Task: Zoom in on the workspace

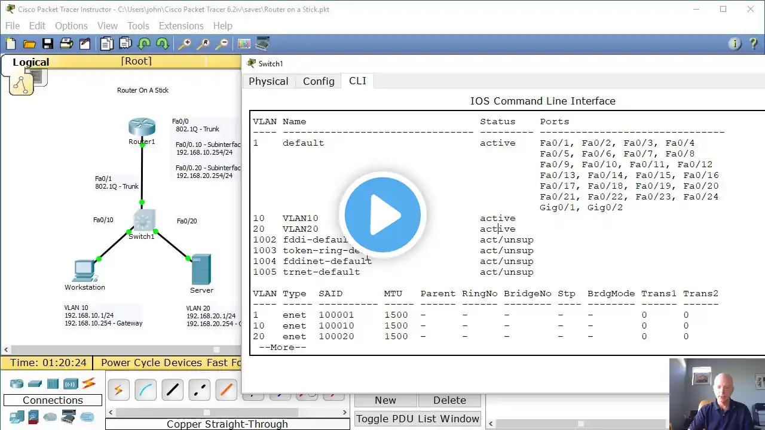Action: (x=185, y=44)
